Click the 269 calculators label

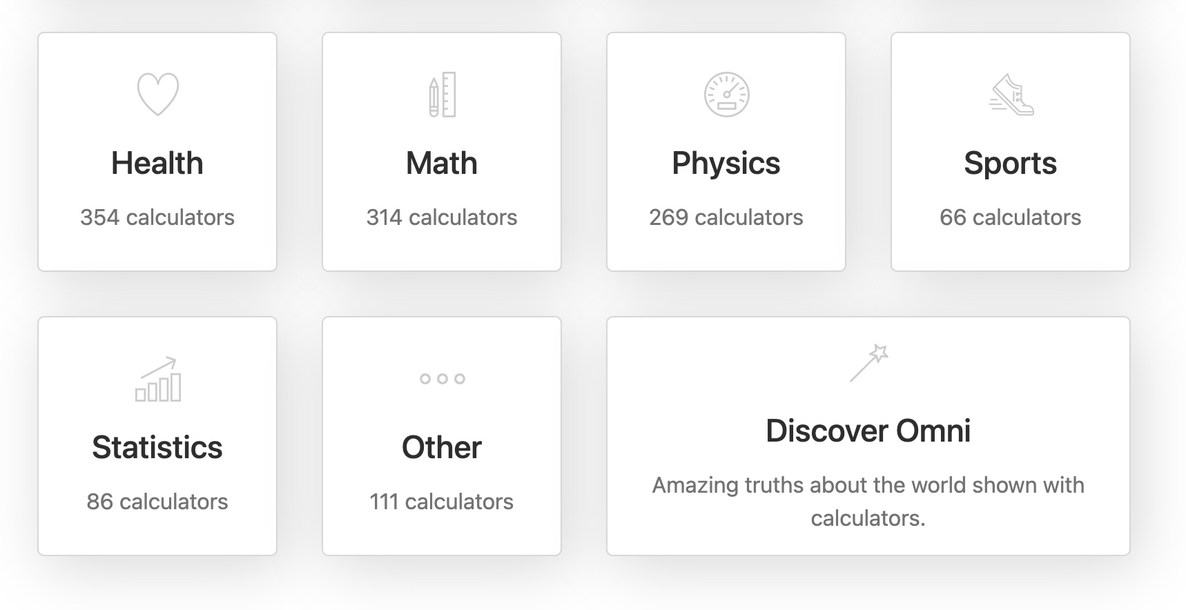click(726, 217)
